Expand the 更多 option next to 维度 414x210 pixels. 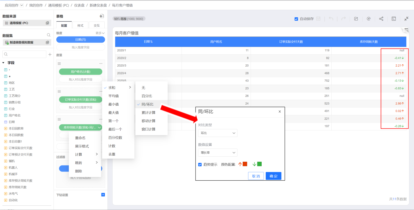click(100, 33)
